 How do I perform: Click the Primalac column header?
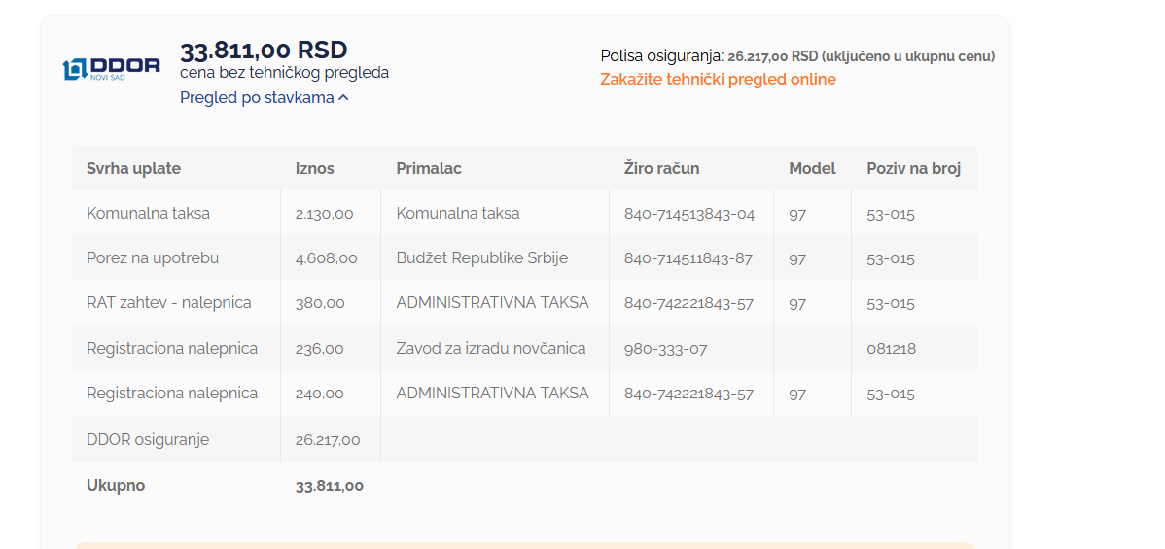pos(429,169)
